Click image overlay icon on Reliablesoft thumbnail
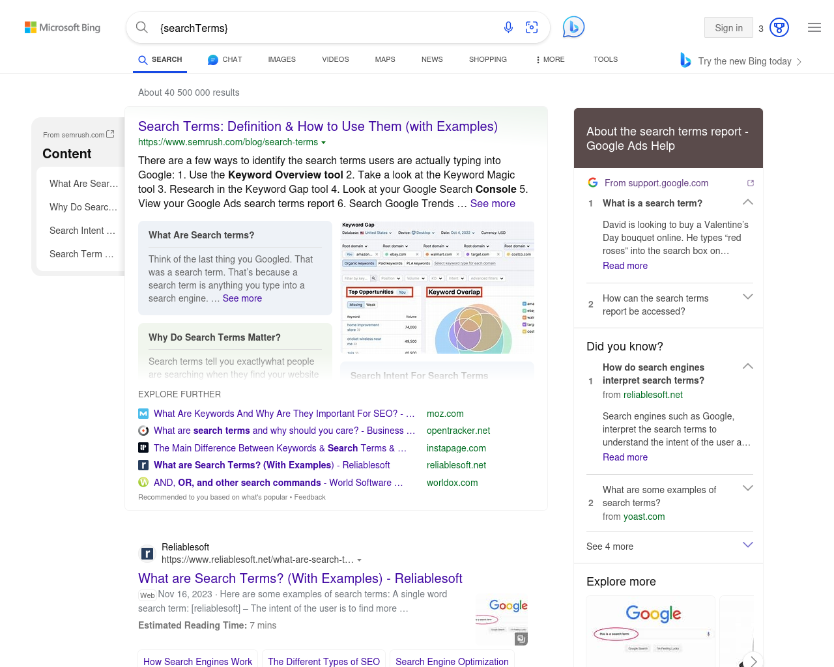834x667 pixels. [x=521, y=639]
